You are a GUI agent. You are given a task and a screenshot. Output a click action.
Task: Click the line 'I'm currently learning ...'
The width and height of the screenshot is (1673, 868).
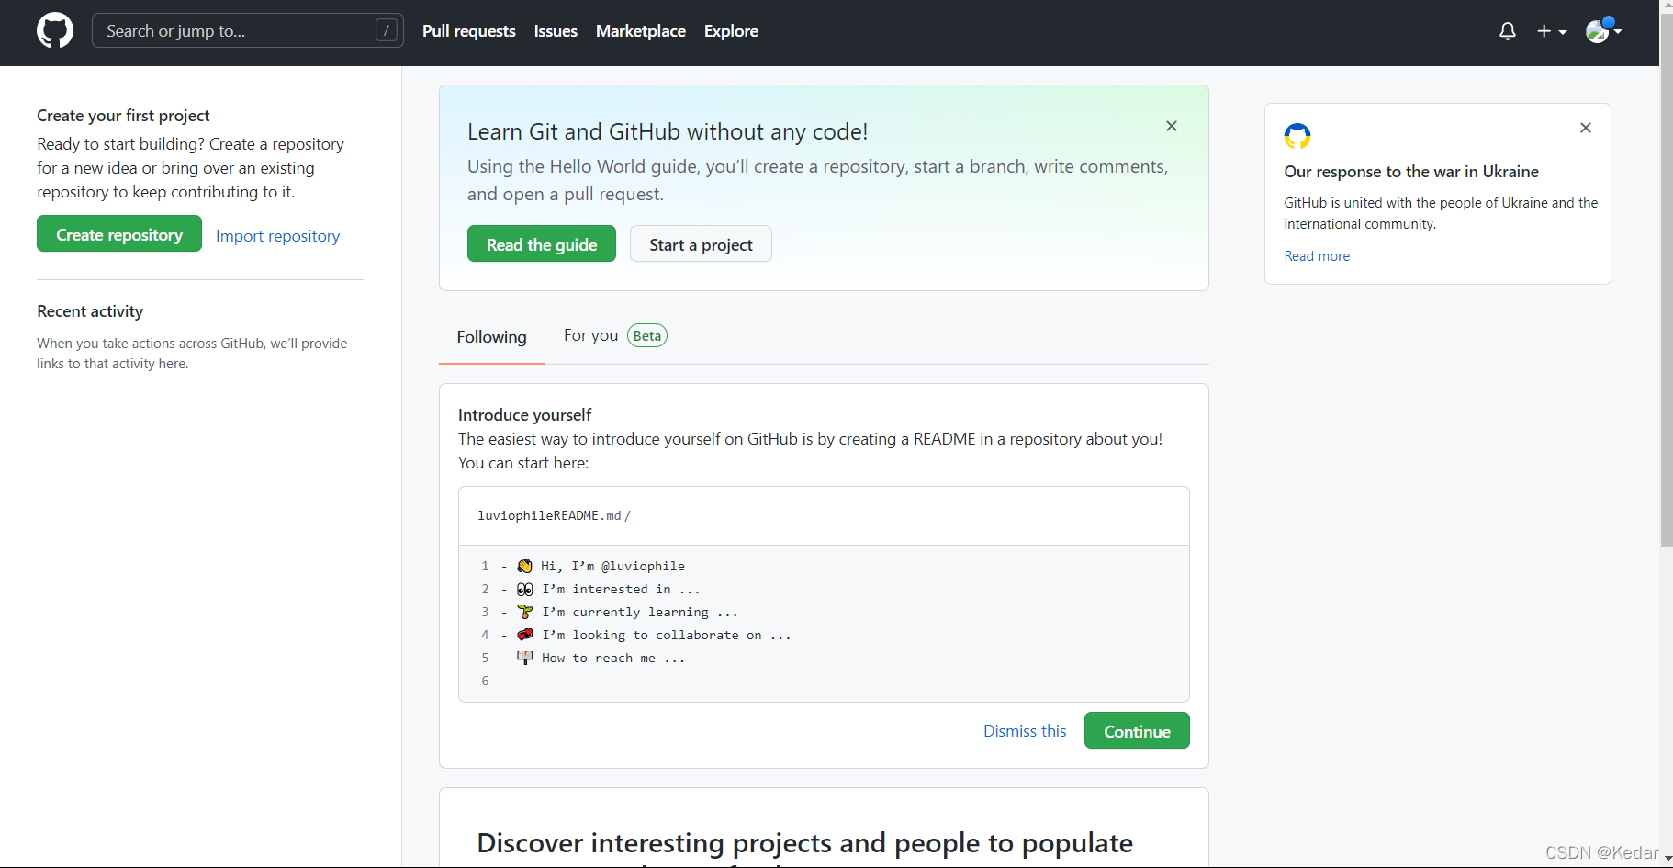pos(640,612)
